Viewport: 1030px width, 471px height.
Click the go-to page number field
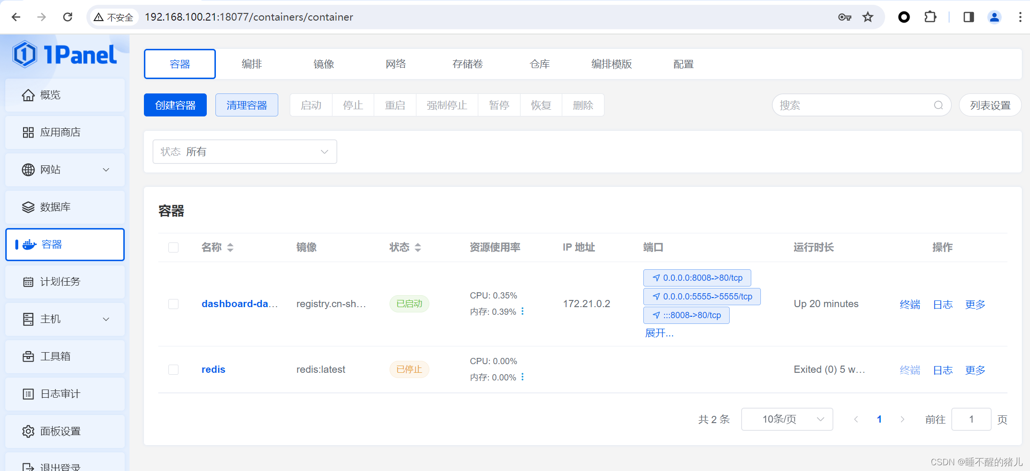click(x=971, y=419)
